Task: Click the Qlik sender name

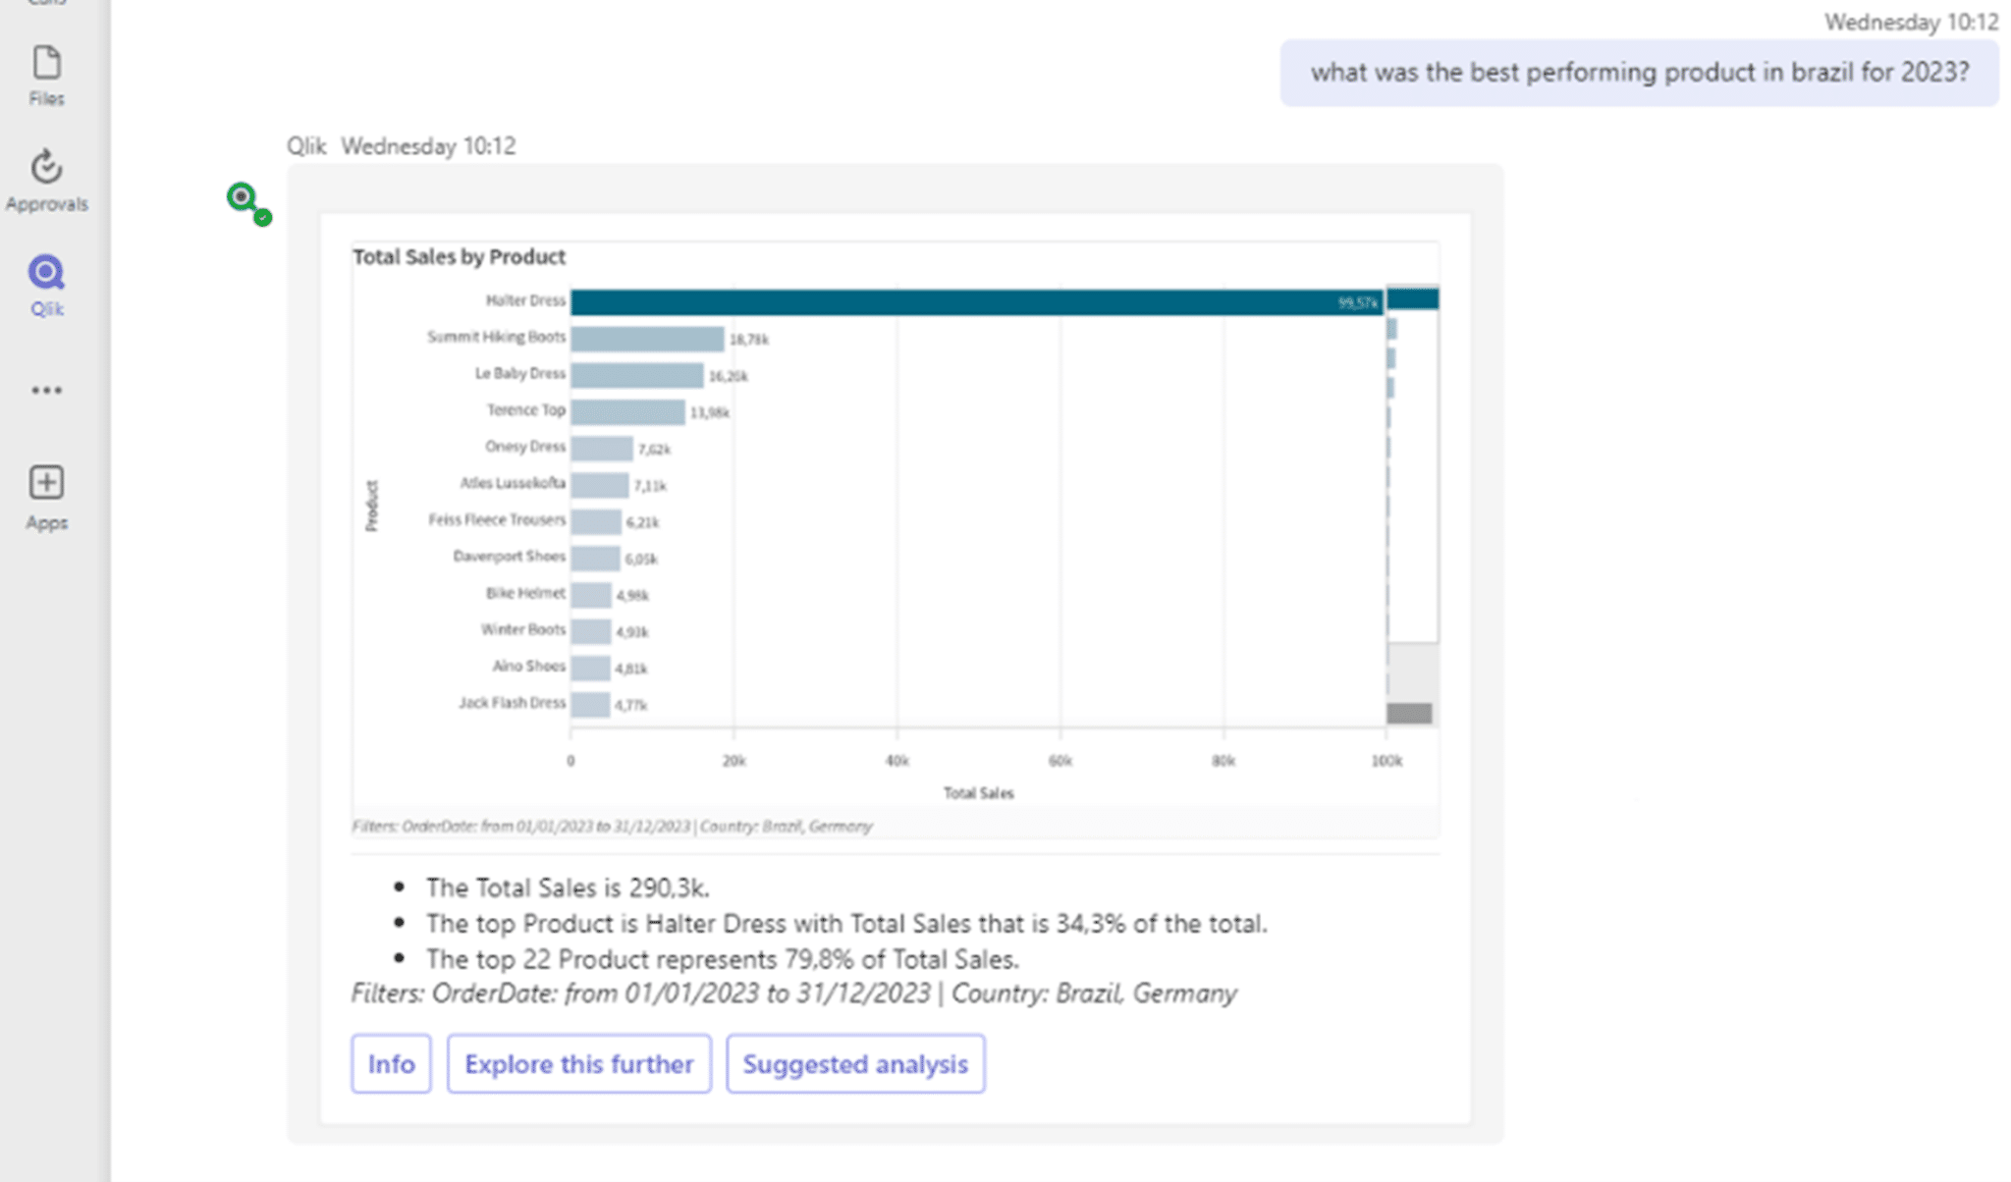Action: 305,146
